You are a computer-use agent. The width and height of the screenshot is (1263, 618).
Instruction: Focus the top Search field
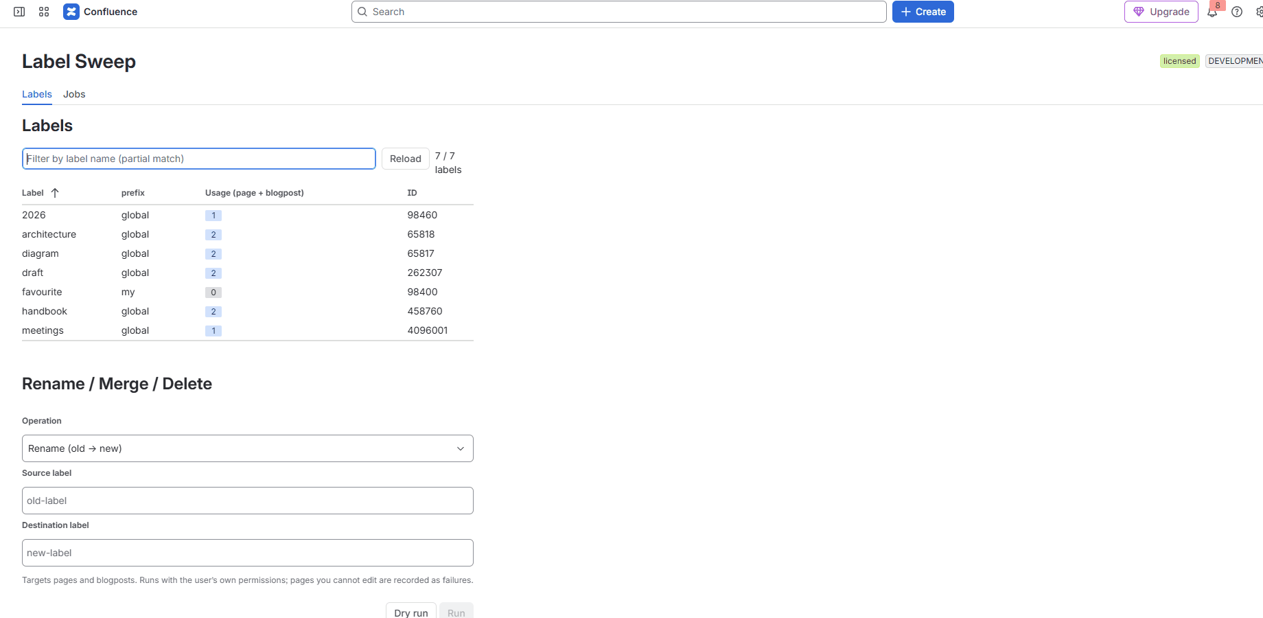coord(619,12)
